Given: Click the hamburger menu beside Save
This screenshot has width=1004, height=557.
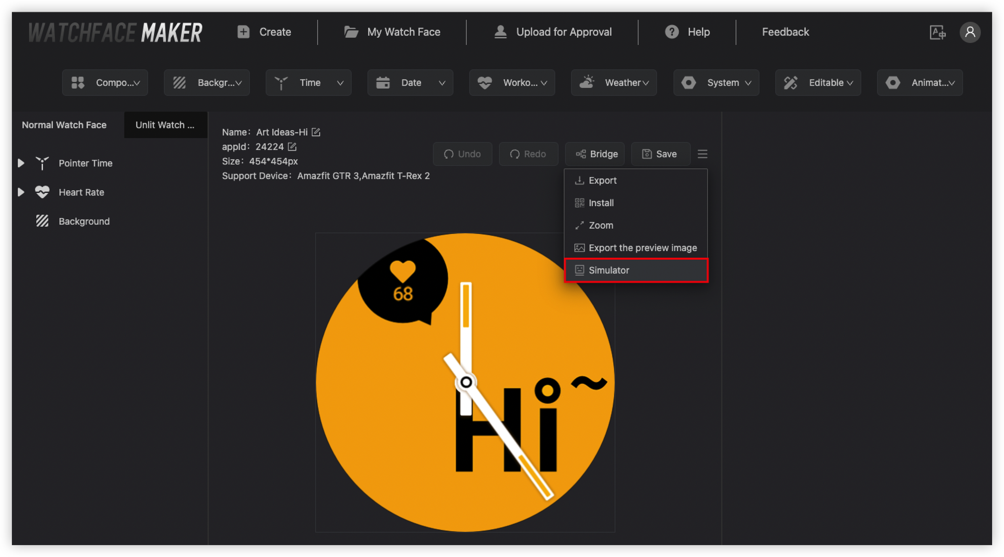Looking at the screenshot, I should point(702,154).
